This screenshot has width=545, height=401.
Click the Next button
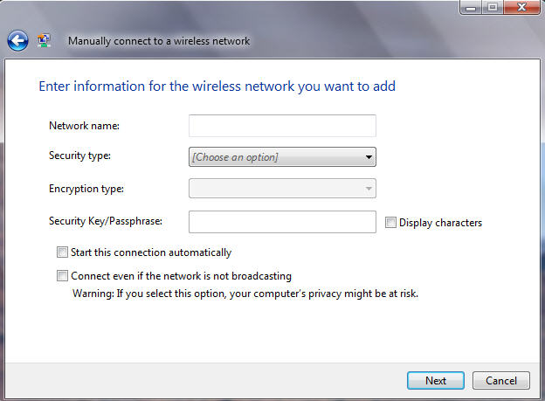pos(436,381)
